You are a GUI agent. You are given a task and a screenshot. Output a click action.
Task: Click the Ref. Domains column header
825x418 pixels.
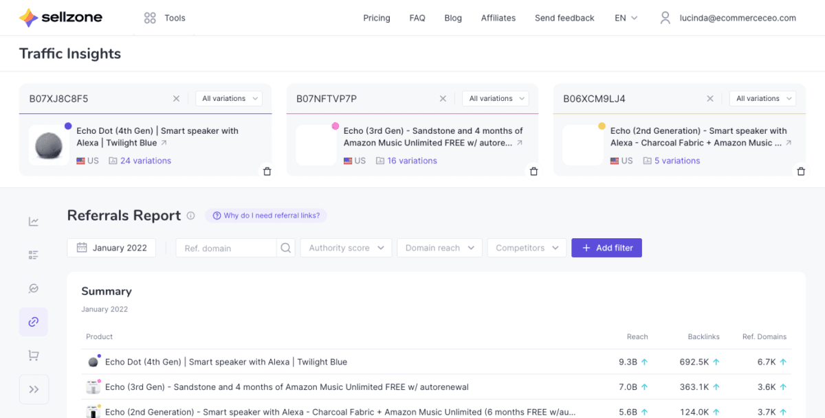pos(764,337)
